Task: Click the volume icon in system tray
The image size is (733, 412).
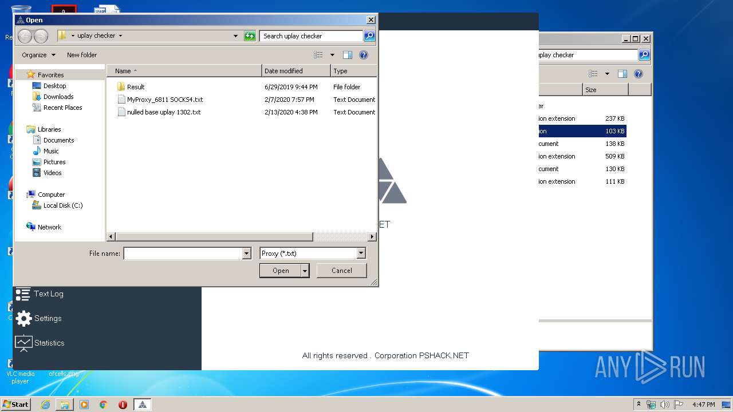Action: click(x=665, y=405)
